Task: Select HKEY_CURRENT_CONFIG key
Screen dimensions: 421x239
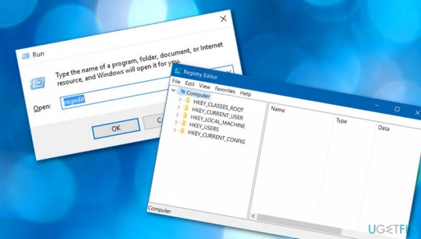Action: point(217,137)
